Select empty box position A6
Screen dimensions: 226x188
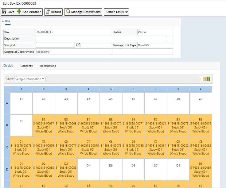[x=133, y=103]
